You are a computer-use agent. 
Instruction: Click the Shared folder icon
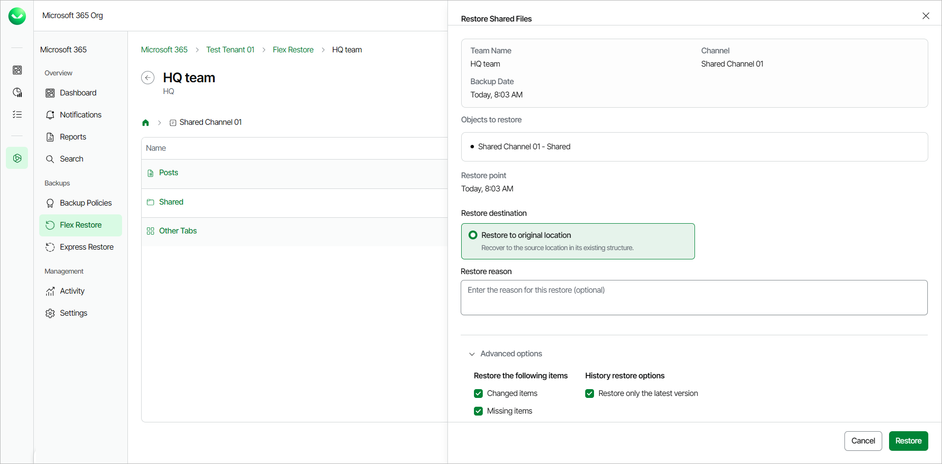pyautogui.click(x=150, y=202)
